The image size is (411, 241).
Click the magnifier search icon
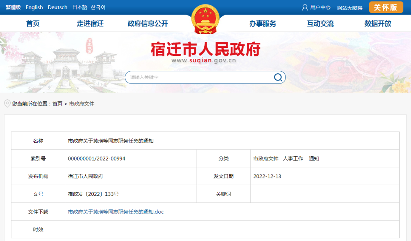point(278,77)
